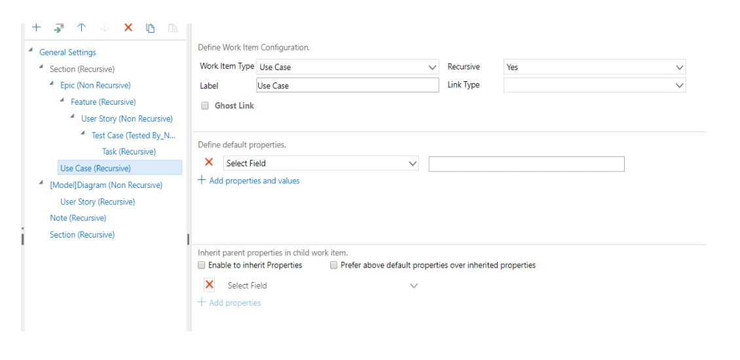This screenshot has width=740, height=360.
Task: Collapse the first Section (Recursive) node
Action: coord(41,67)
